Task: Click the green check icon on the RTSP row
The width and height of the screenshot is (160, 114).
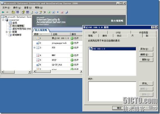Action: 72,60
